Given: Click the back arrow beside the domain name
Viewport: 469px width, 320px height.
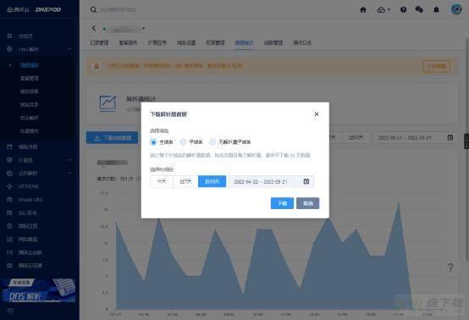Looking at the screenshot, I should pos(94,29).
